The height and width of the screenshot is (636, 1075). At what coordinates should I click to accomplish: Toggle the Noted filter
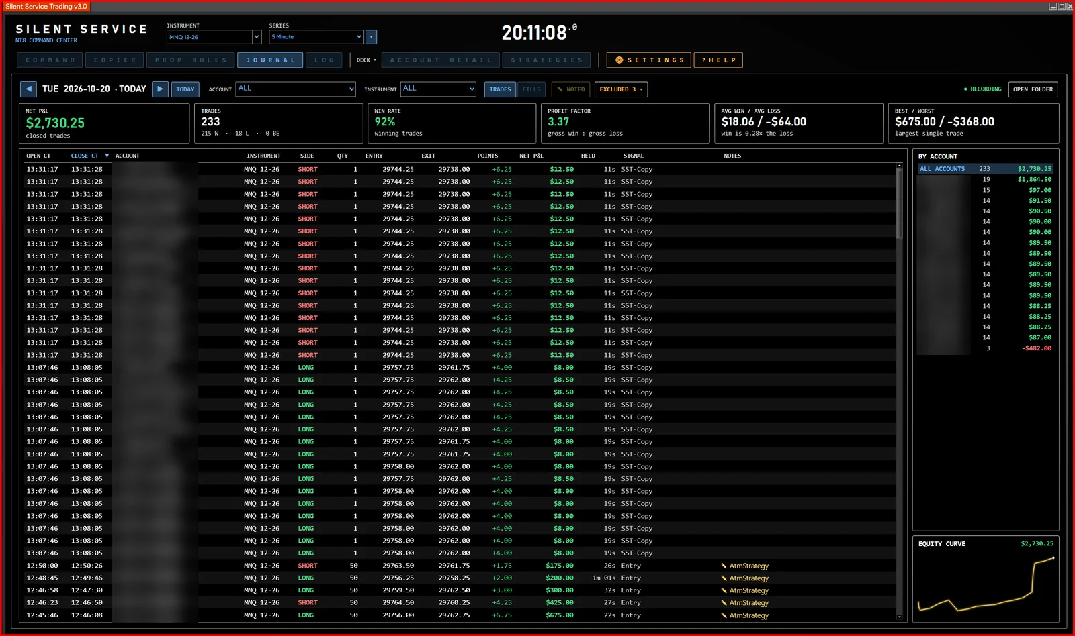[570, 89]
